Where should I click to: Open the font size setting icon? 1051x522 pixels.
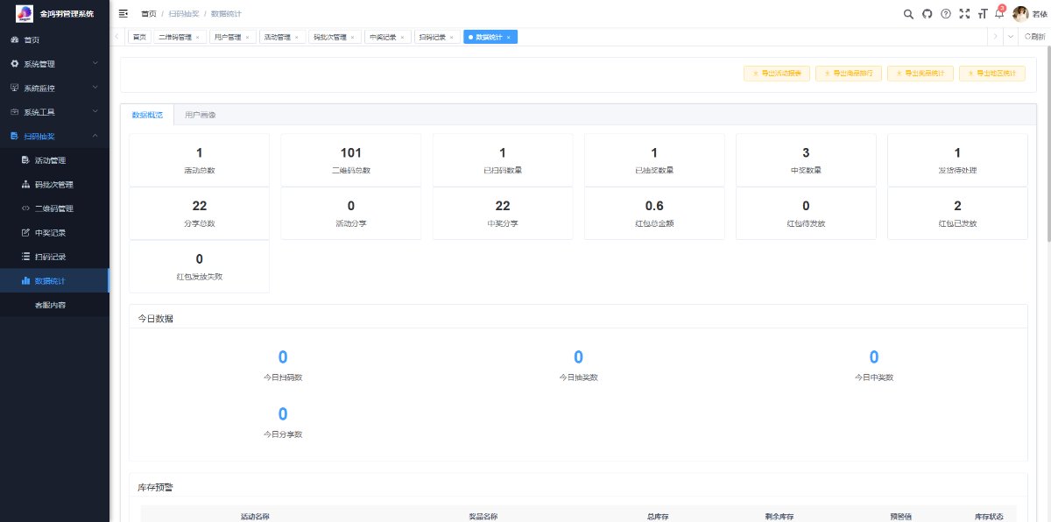point(982,14)
